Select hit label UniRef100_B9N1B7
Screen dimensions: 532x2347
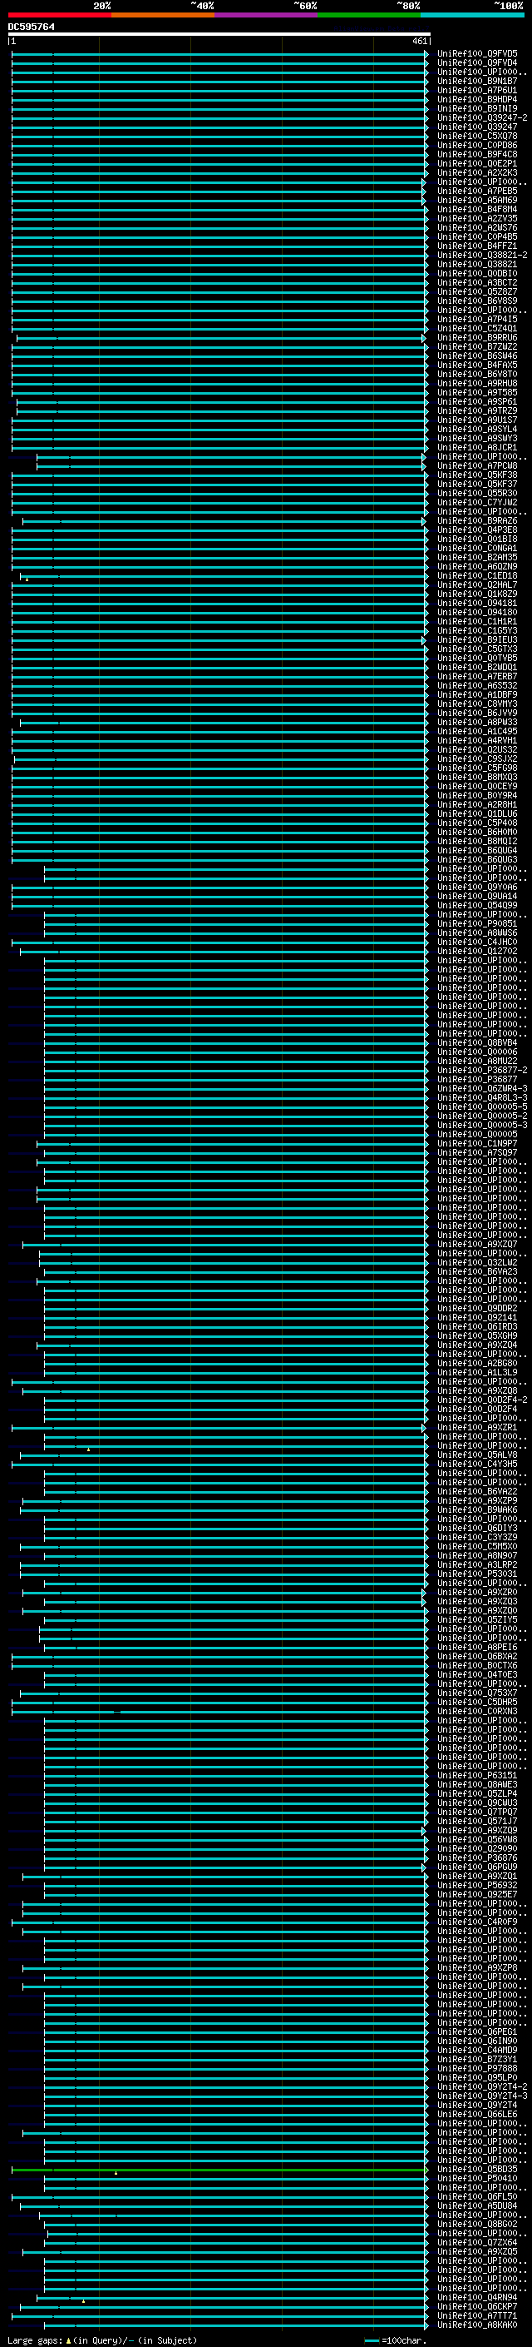477,81
